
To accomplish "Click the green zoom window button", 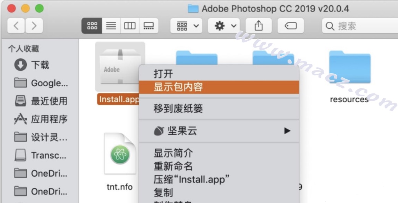I will (39, 8).
